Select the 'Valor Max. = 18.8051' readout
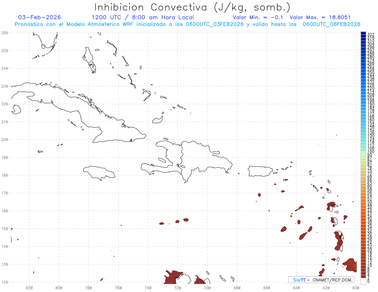The image size is (378, 292). (x=320, y=17)
